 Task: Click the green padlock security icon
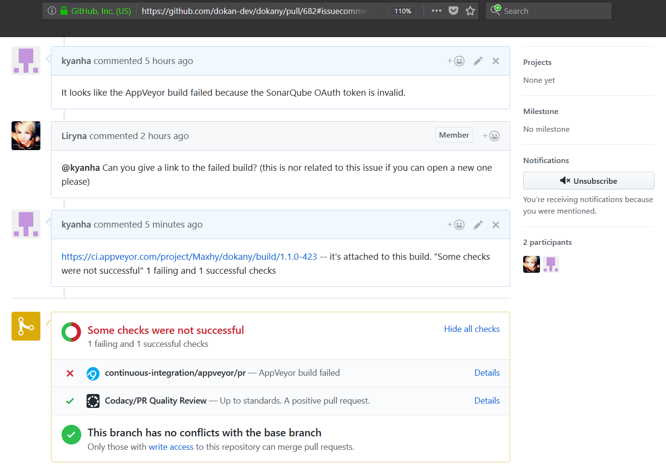pyautogui.click(x=64, y=11)
